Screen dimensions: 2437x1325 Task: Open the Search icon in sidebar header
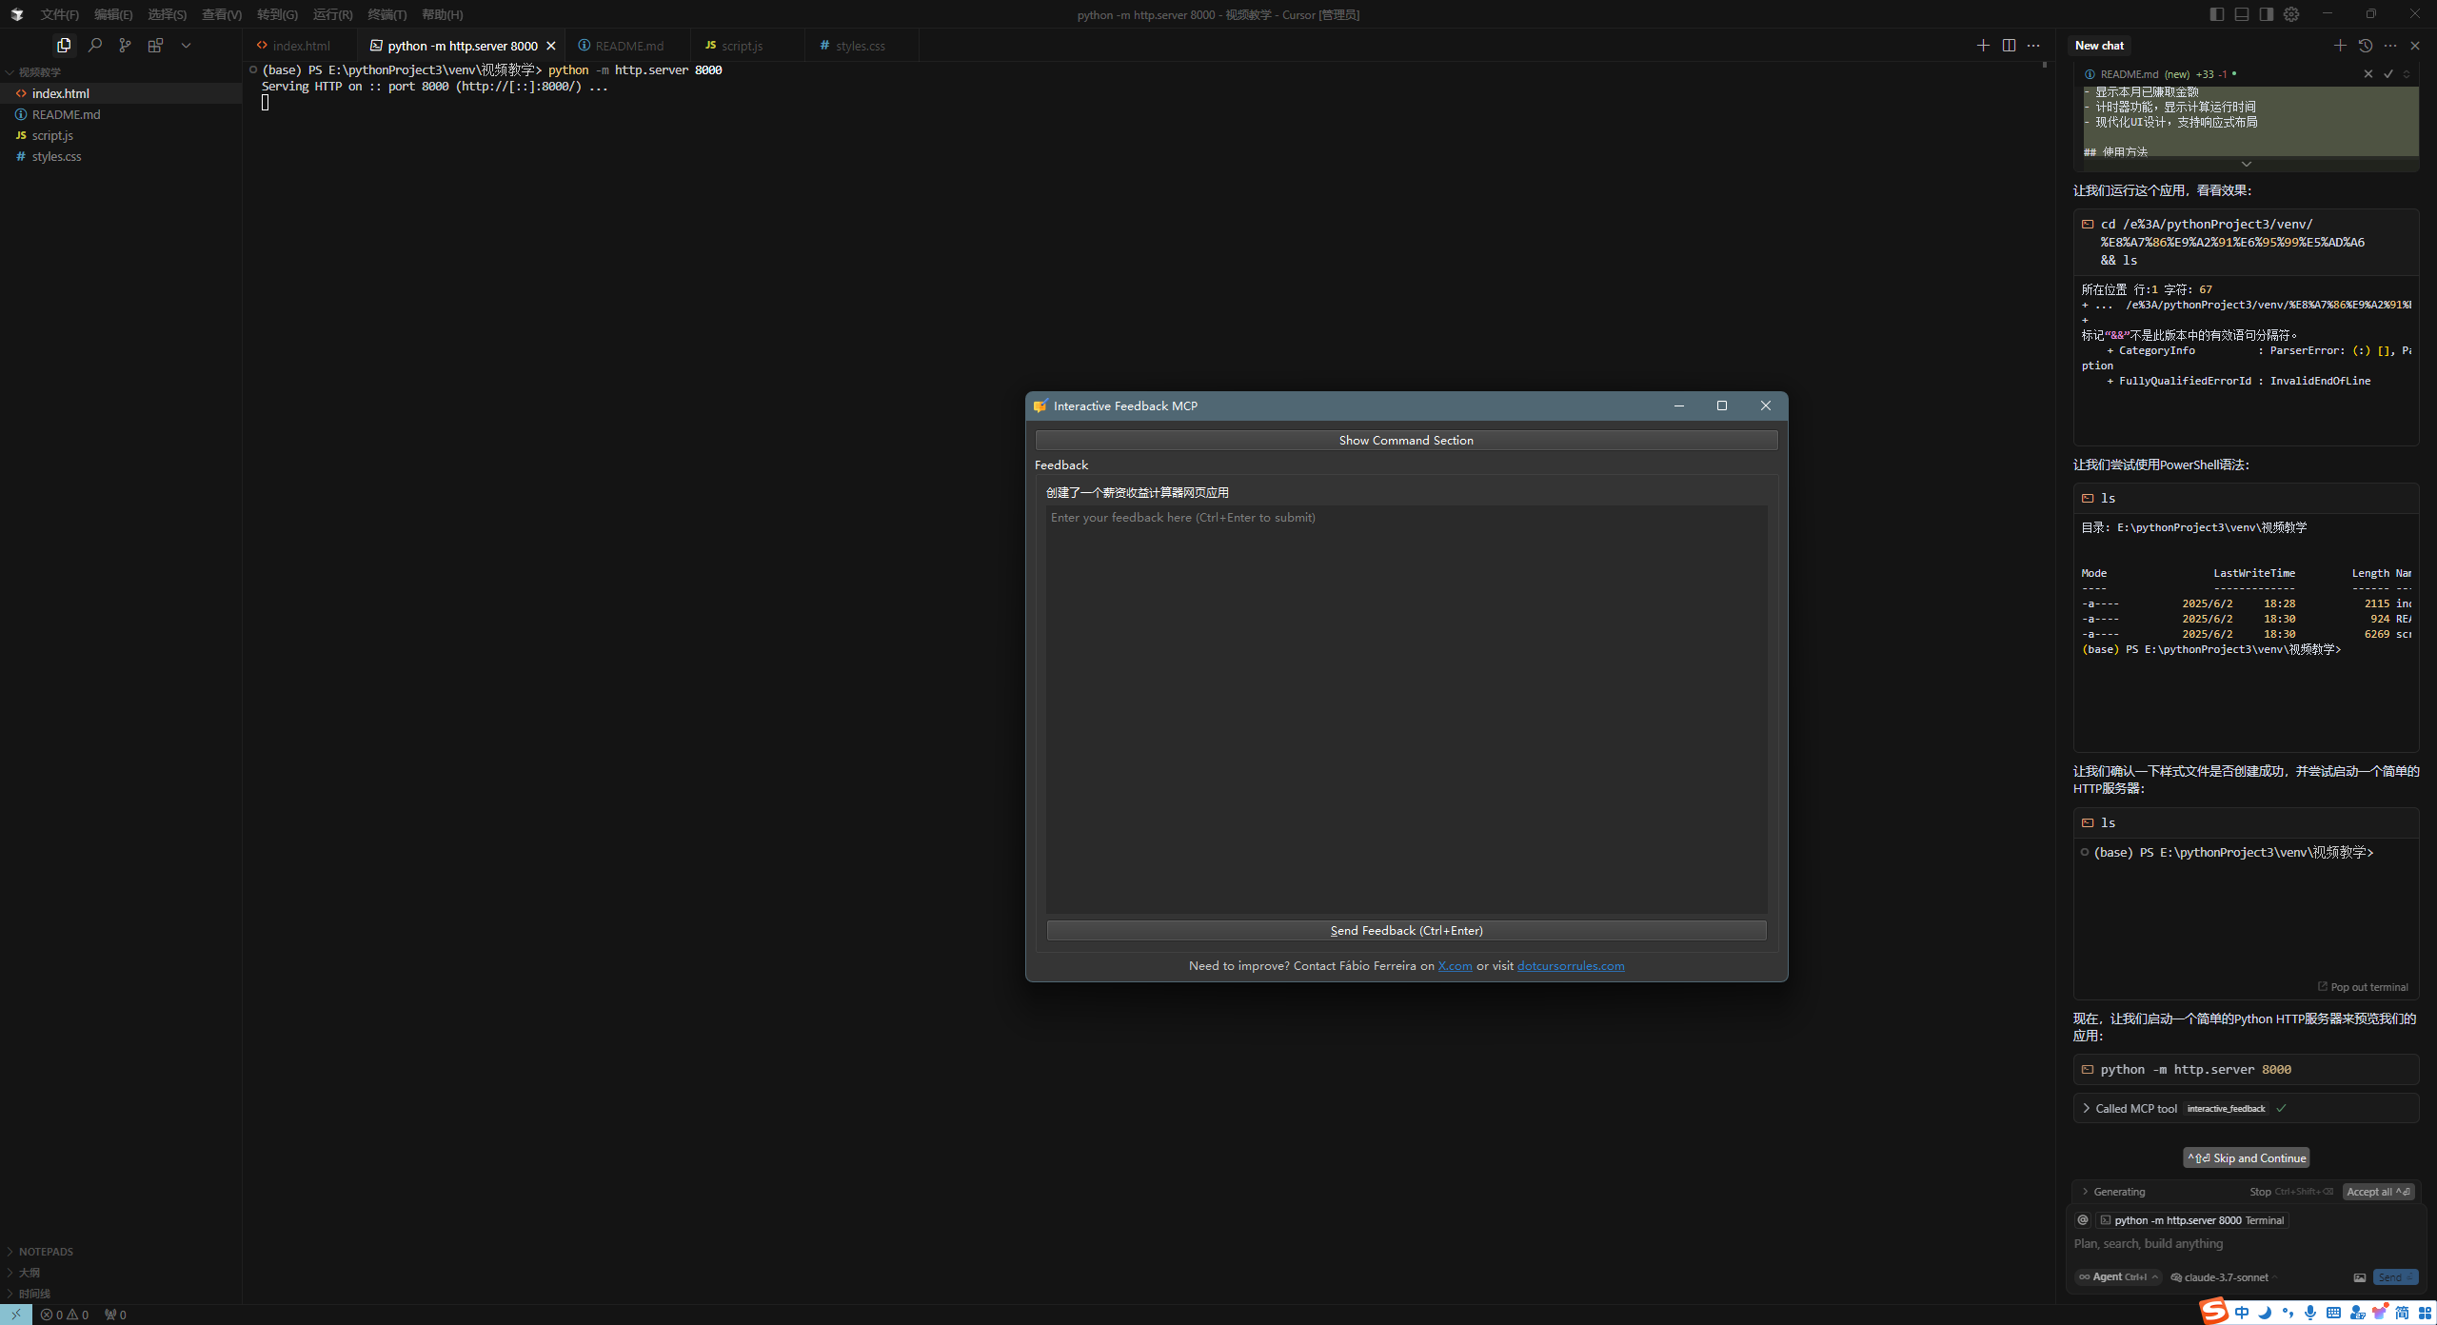tap(94, 45)
